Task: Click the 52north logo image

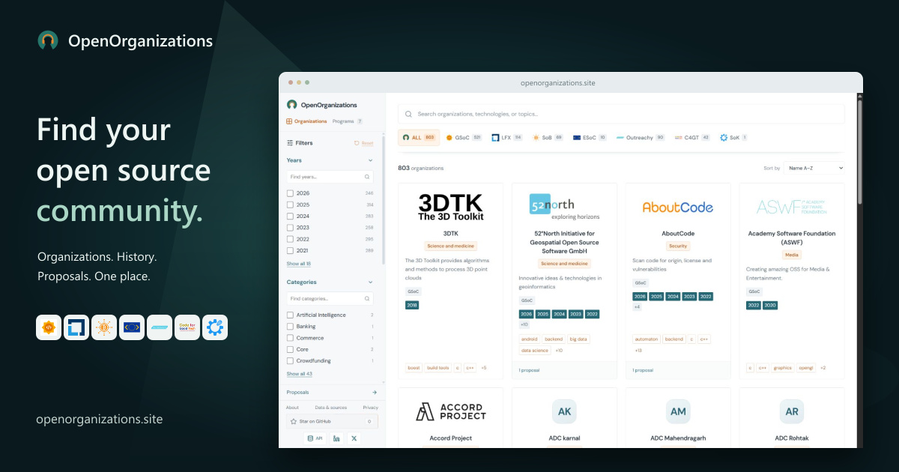Action: tap(564, 208)
